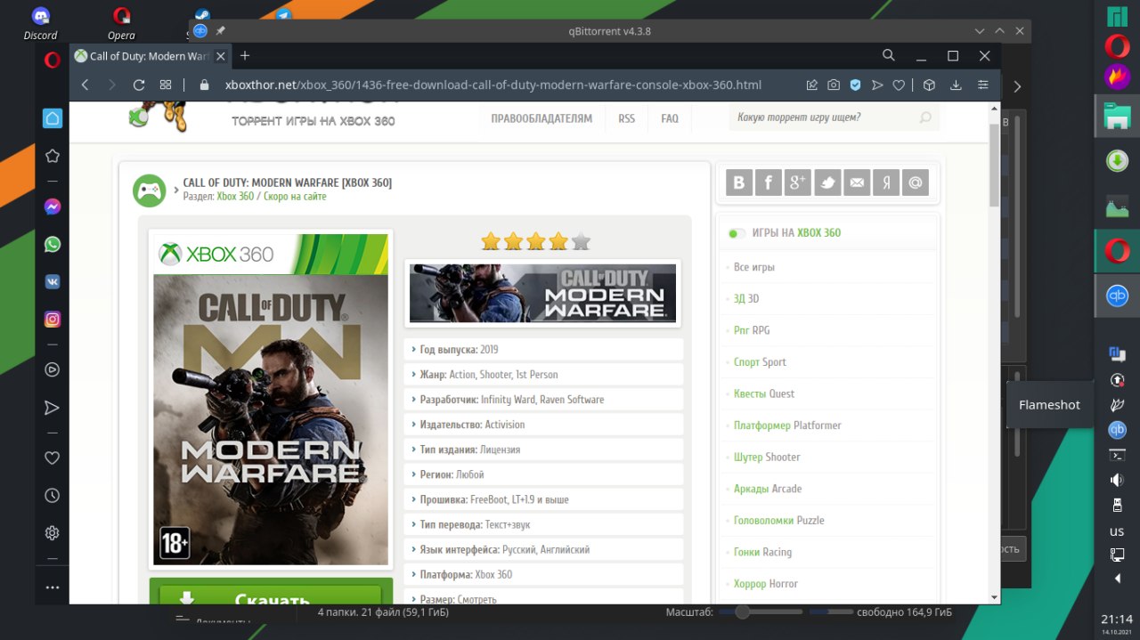The image size is (1140, 640).
Task: Open VK in Opera sidebar
Action: pos(53,281)
